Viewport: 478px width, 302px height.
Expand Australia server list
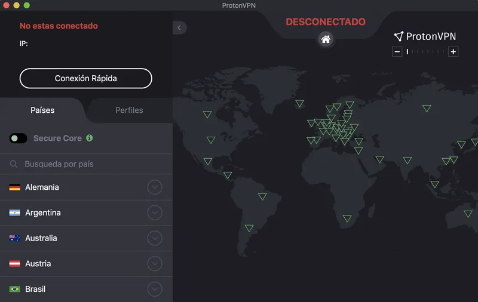tap(155, 238)
